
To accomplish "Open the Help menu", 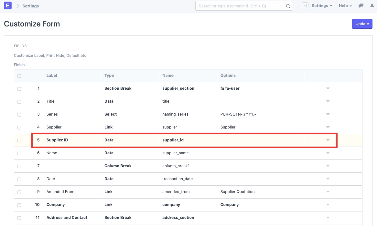I will [x=345, y=6].
